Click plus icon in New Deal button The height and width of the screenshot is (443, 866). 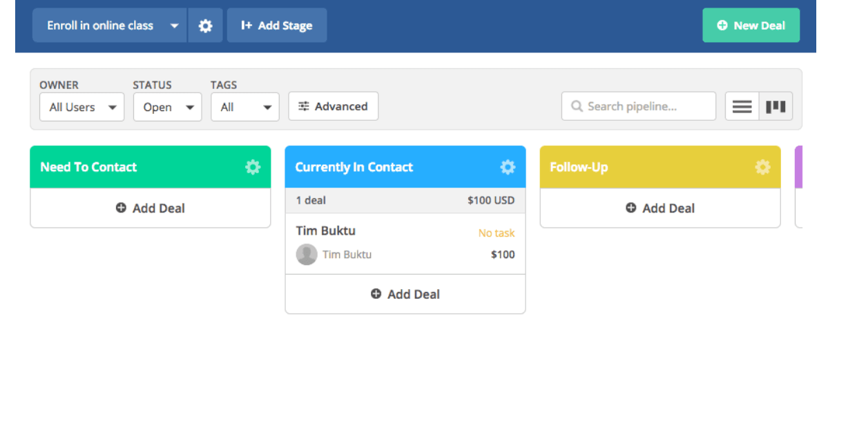click(722, 26)
